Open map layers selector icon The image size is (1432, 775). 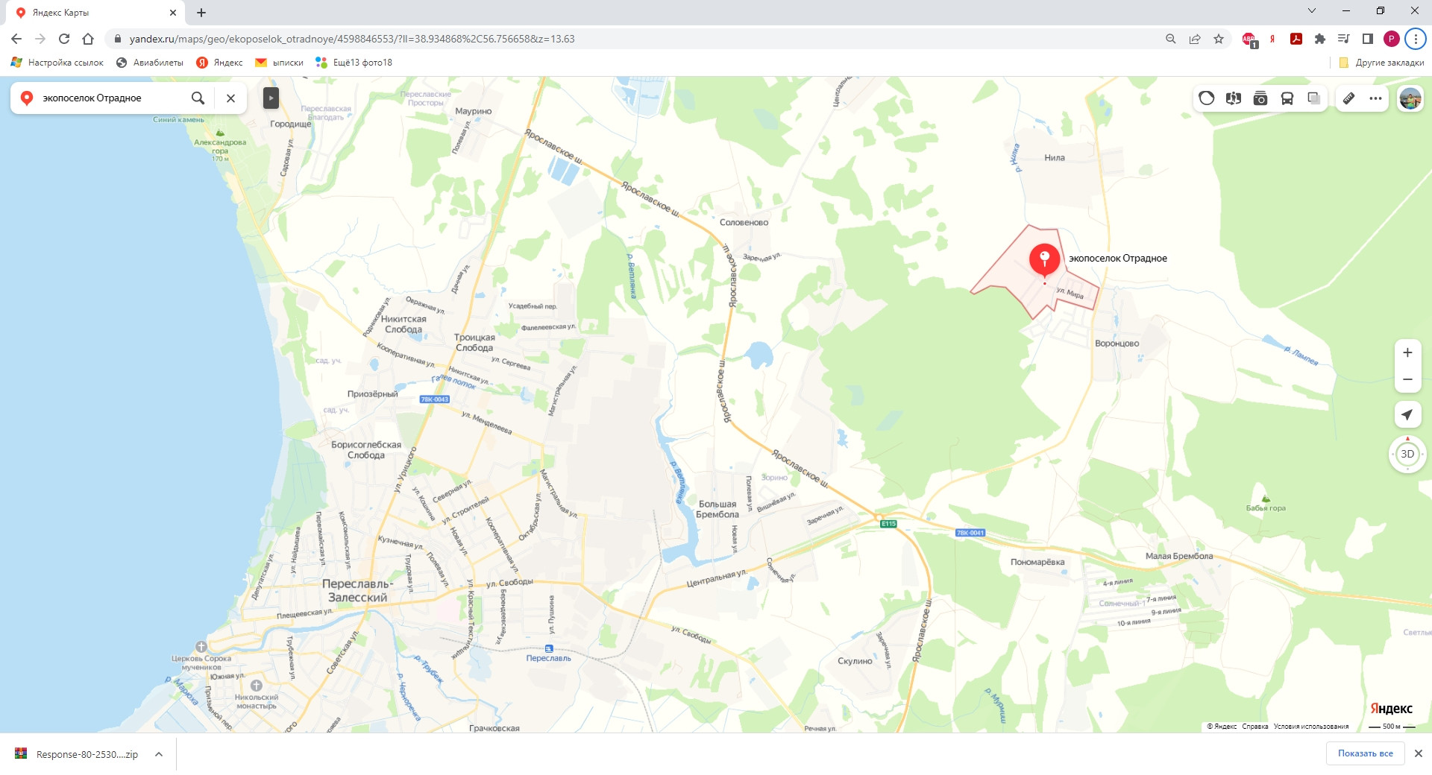point(1314,98)
